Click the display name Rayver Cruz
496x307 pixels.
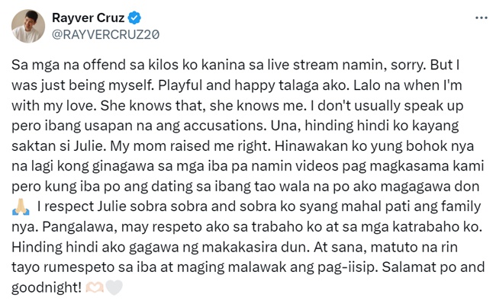tap(89, 18)
